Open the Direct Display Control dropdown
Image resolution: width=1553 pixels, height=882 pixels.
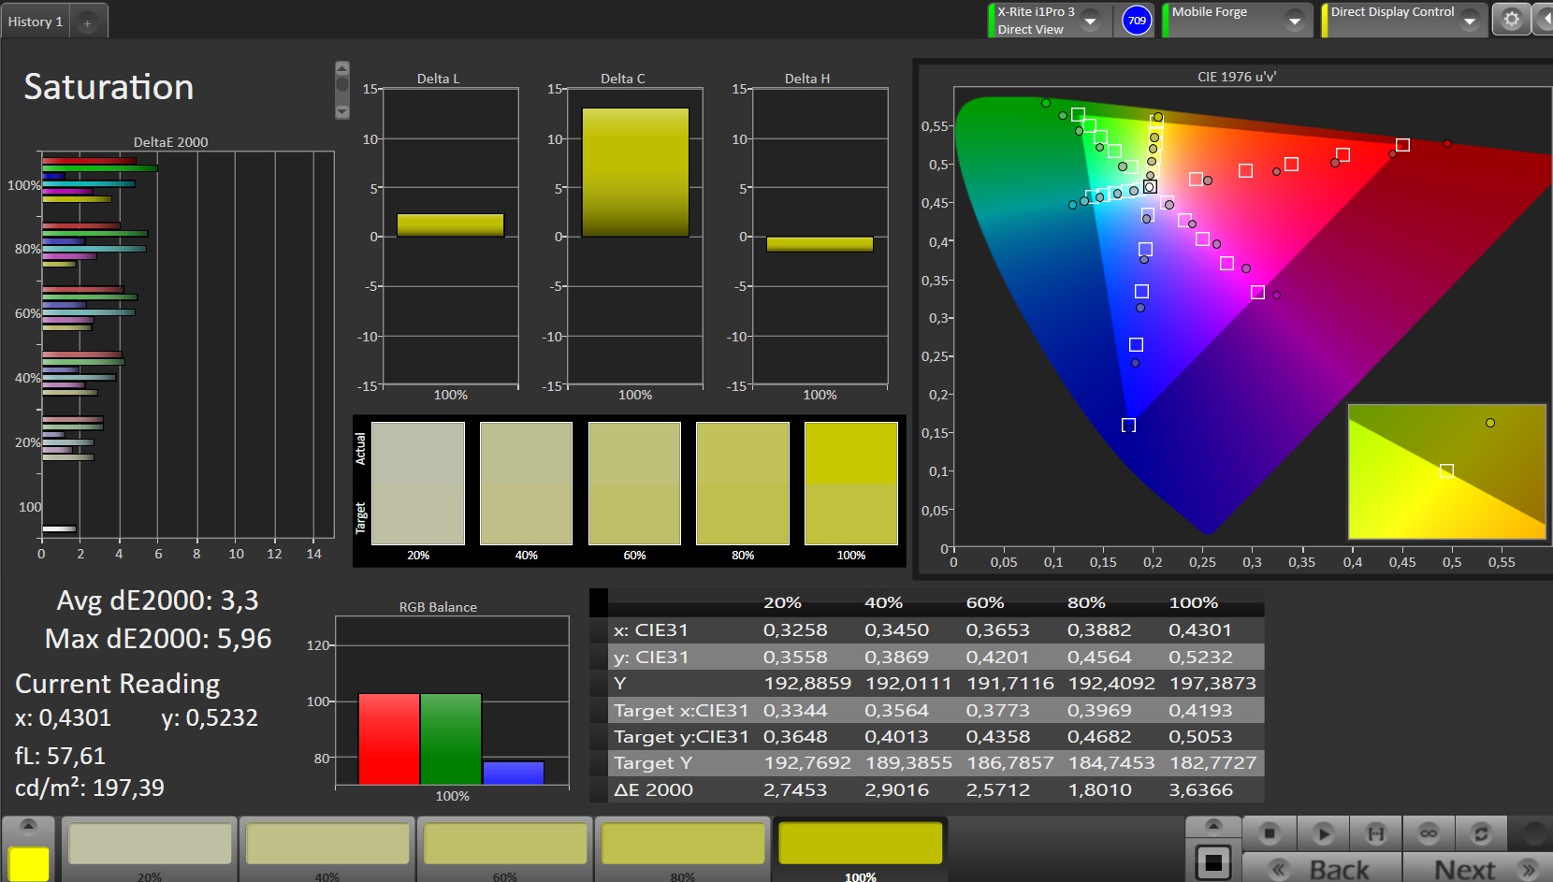click(x=1469, y=21)
